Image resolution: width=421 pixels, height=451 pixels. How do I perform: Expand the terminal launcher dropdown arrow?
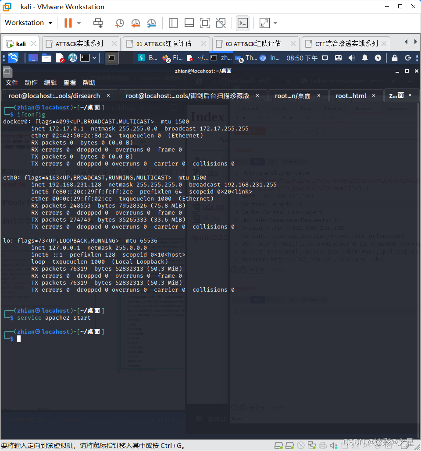pos(94,58)
